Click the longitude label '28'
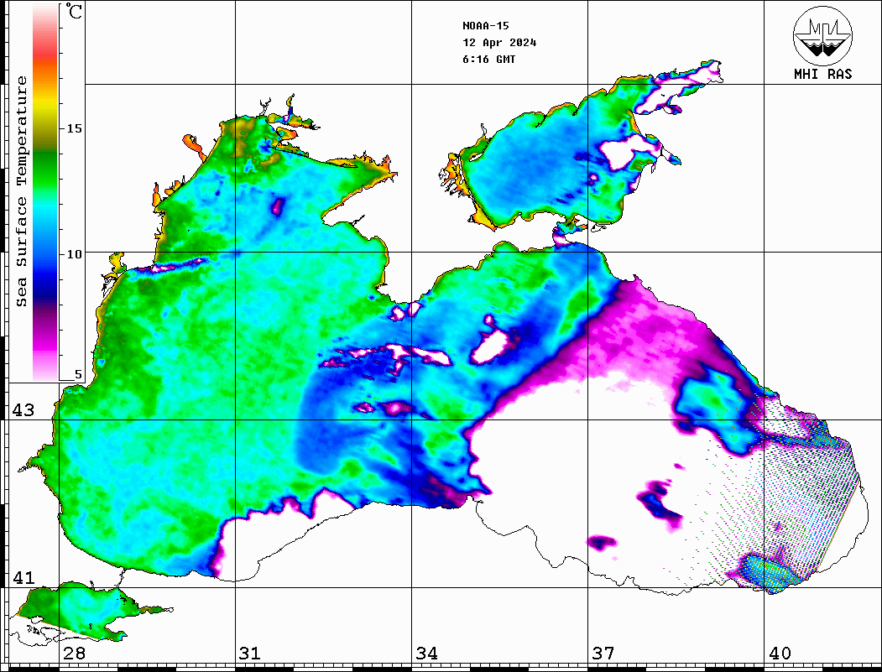 click(x=74, y=653)
